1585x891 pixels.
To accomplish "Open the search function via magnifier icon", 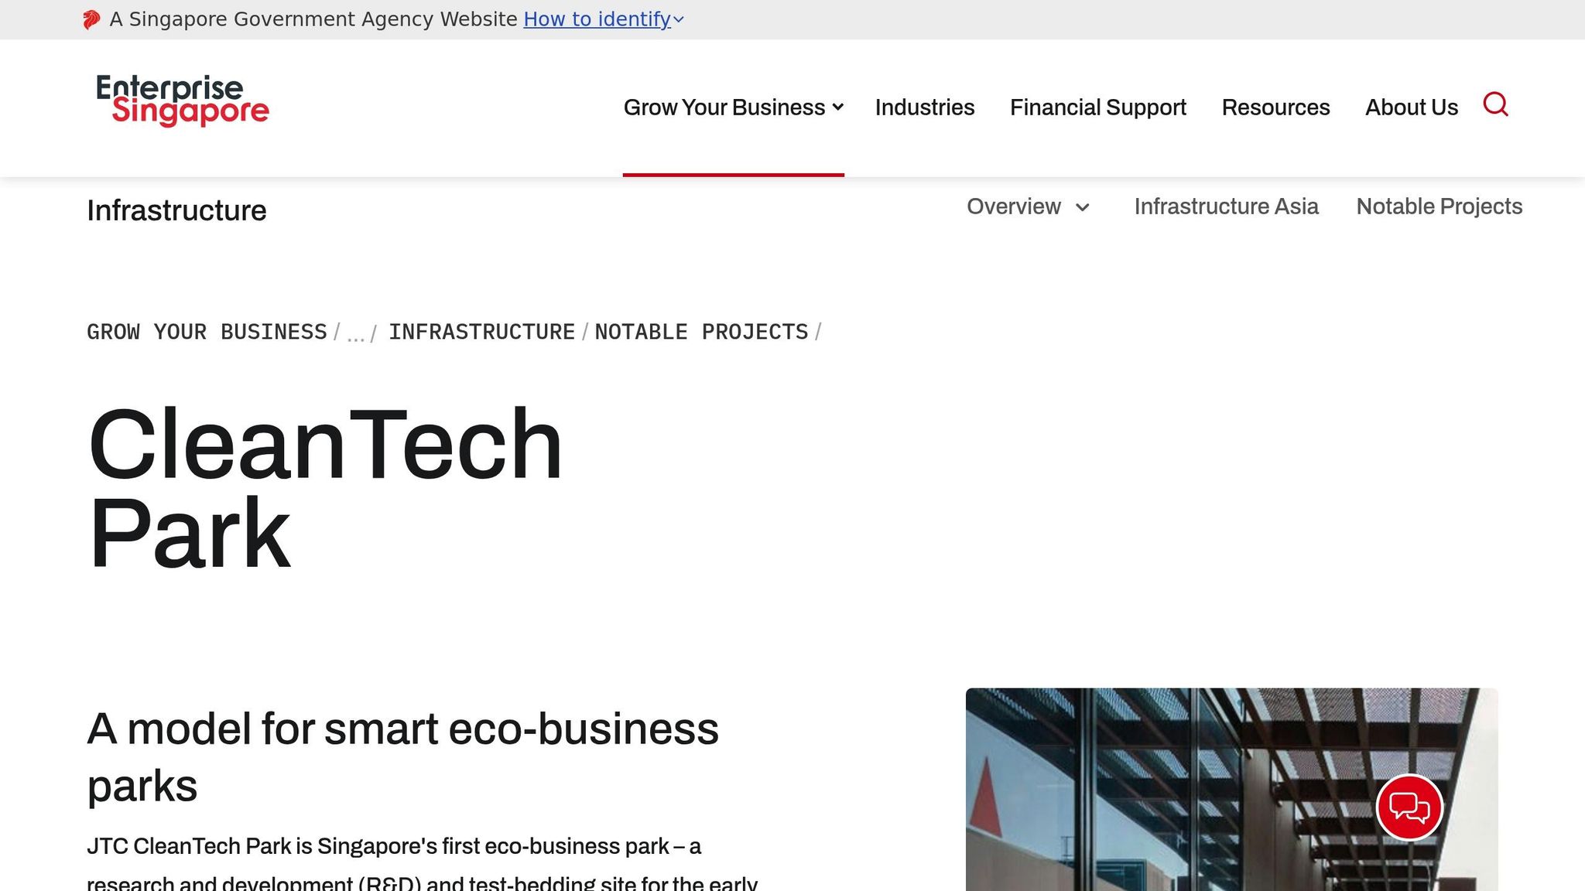I will coord(1496,105).
